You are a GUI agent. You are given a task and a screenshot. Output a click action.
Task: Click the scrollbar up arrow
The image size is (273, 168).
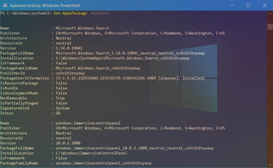(x=270, y=13)
